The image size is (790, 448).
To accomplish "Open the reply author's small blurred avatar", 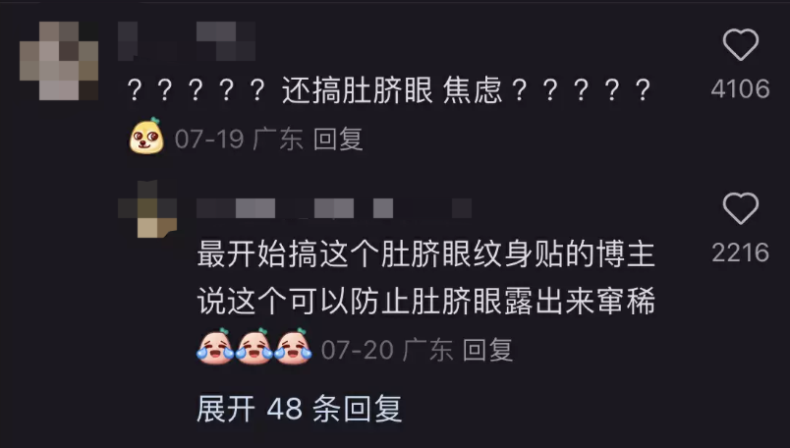I will click(x=147, y=208).
